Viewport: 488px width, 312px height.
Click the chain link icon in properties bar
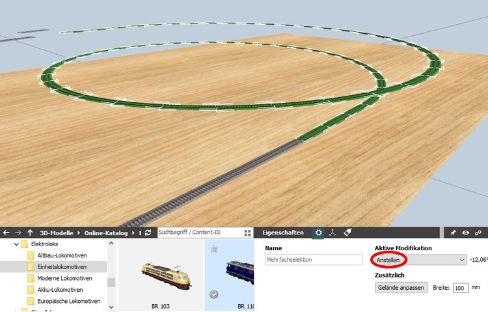click(478, 233)
